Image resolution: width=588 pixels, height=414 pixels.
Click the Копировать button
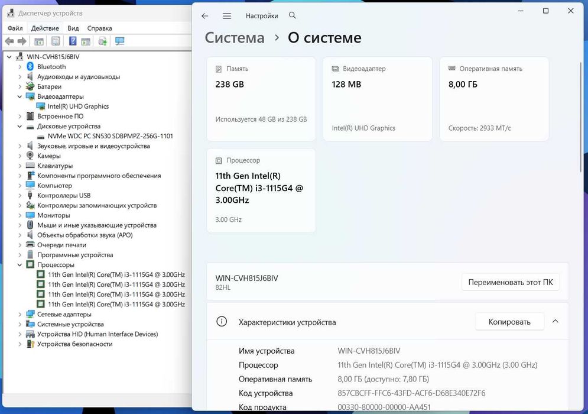pos(509,322)
